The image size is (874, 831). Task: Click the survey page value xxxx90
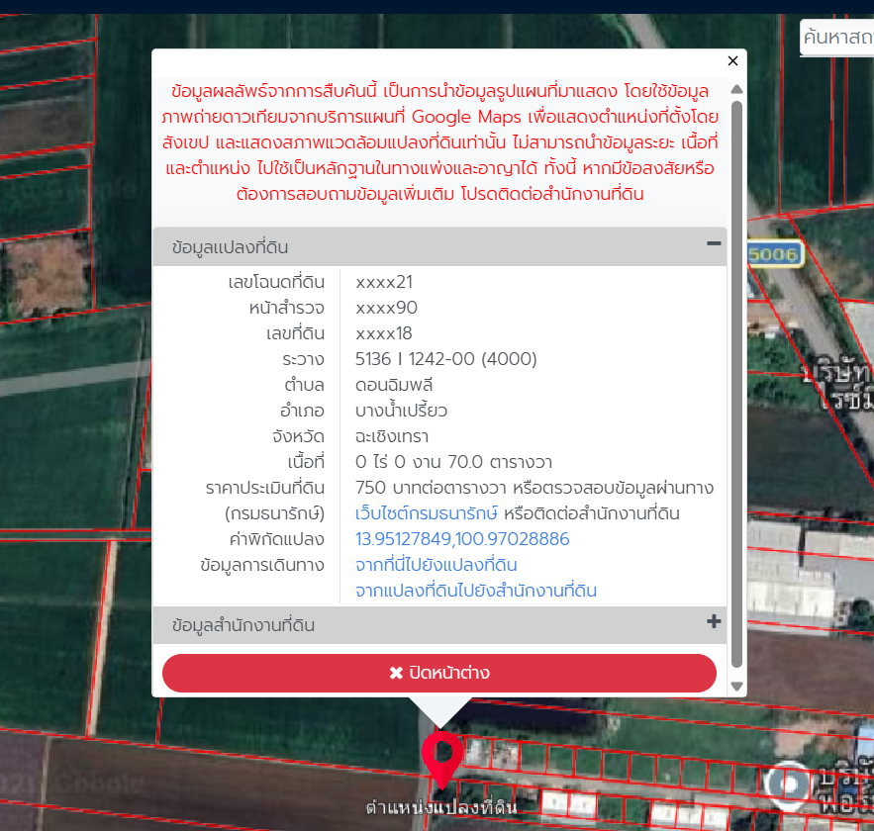coord(386,308)
